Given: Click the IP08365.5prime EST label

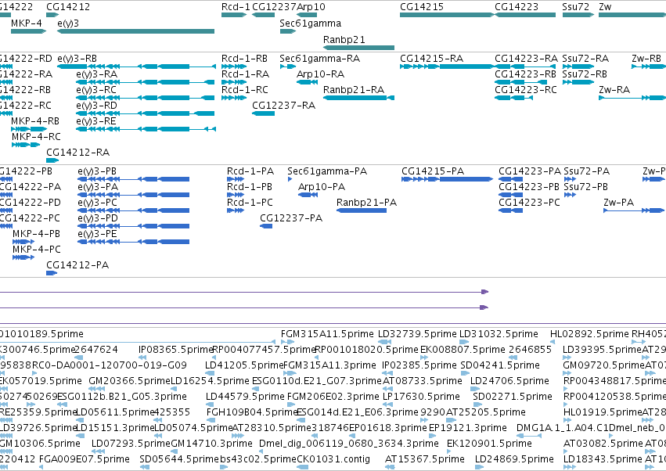Looking at the screenshot, I should [175, 350].
